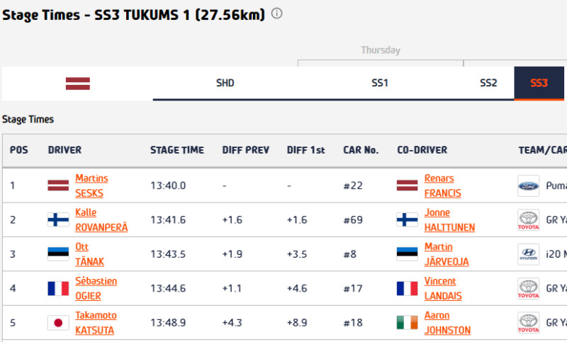Select the Latvia flag rally tab

pyautogui.click(x=78, y=84)
